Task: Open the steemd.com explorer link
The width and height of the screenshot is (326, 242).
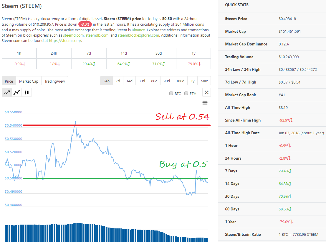Action: coord(73,35)
